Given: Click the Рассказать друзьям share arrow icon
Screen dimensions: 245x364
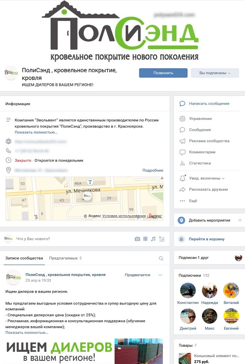Looking at the screenshot, I should click(x=183, y=189).
